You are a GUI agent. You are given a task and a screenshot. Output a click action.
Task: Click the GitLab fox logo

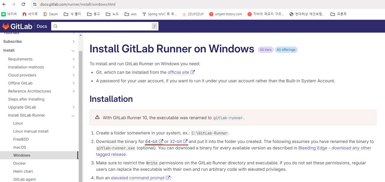[6, 26]
